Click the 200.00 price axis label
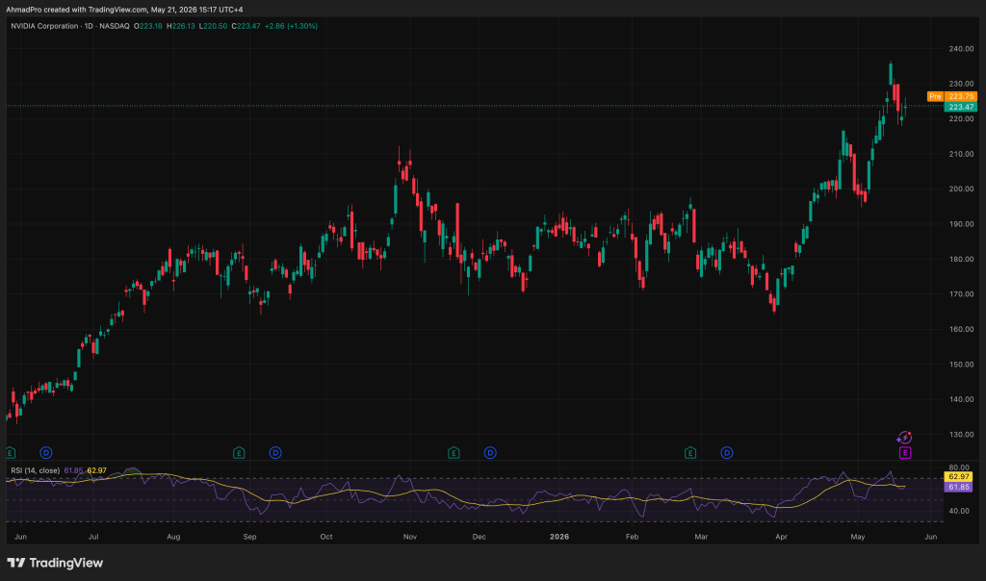This screenshot has height=581, width=986. 961,189
